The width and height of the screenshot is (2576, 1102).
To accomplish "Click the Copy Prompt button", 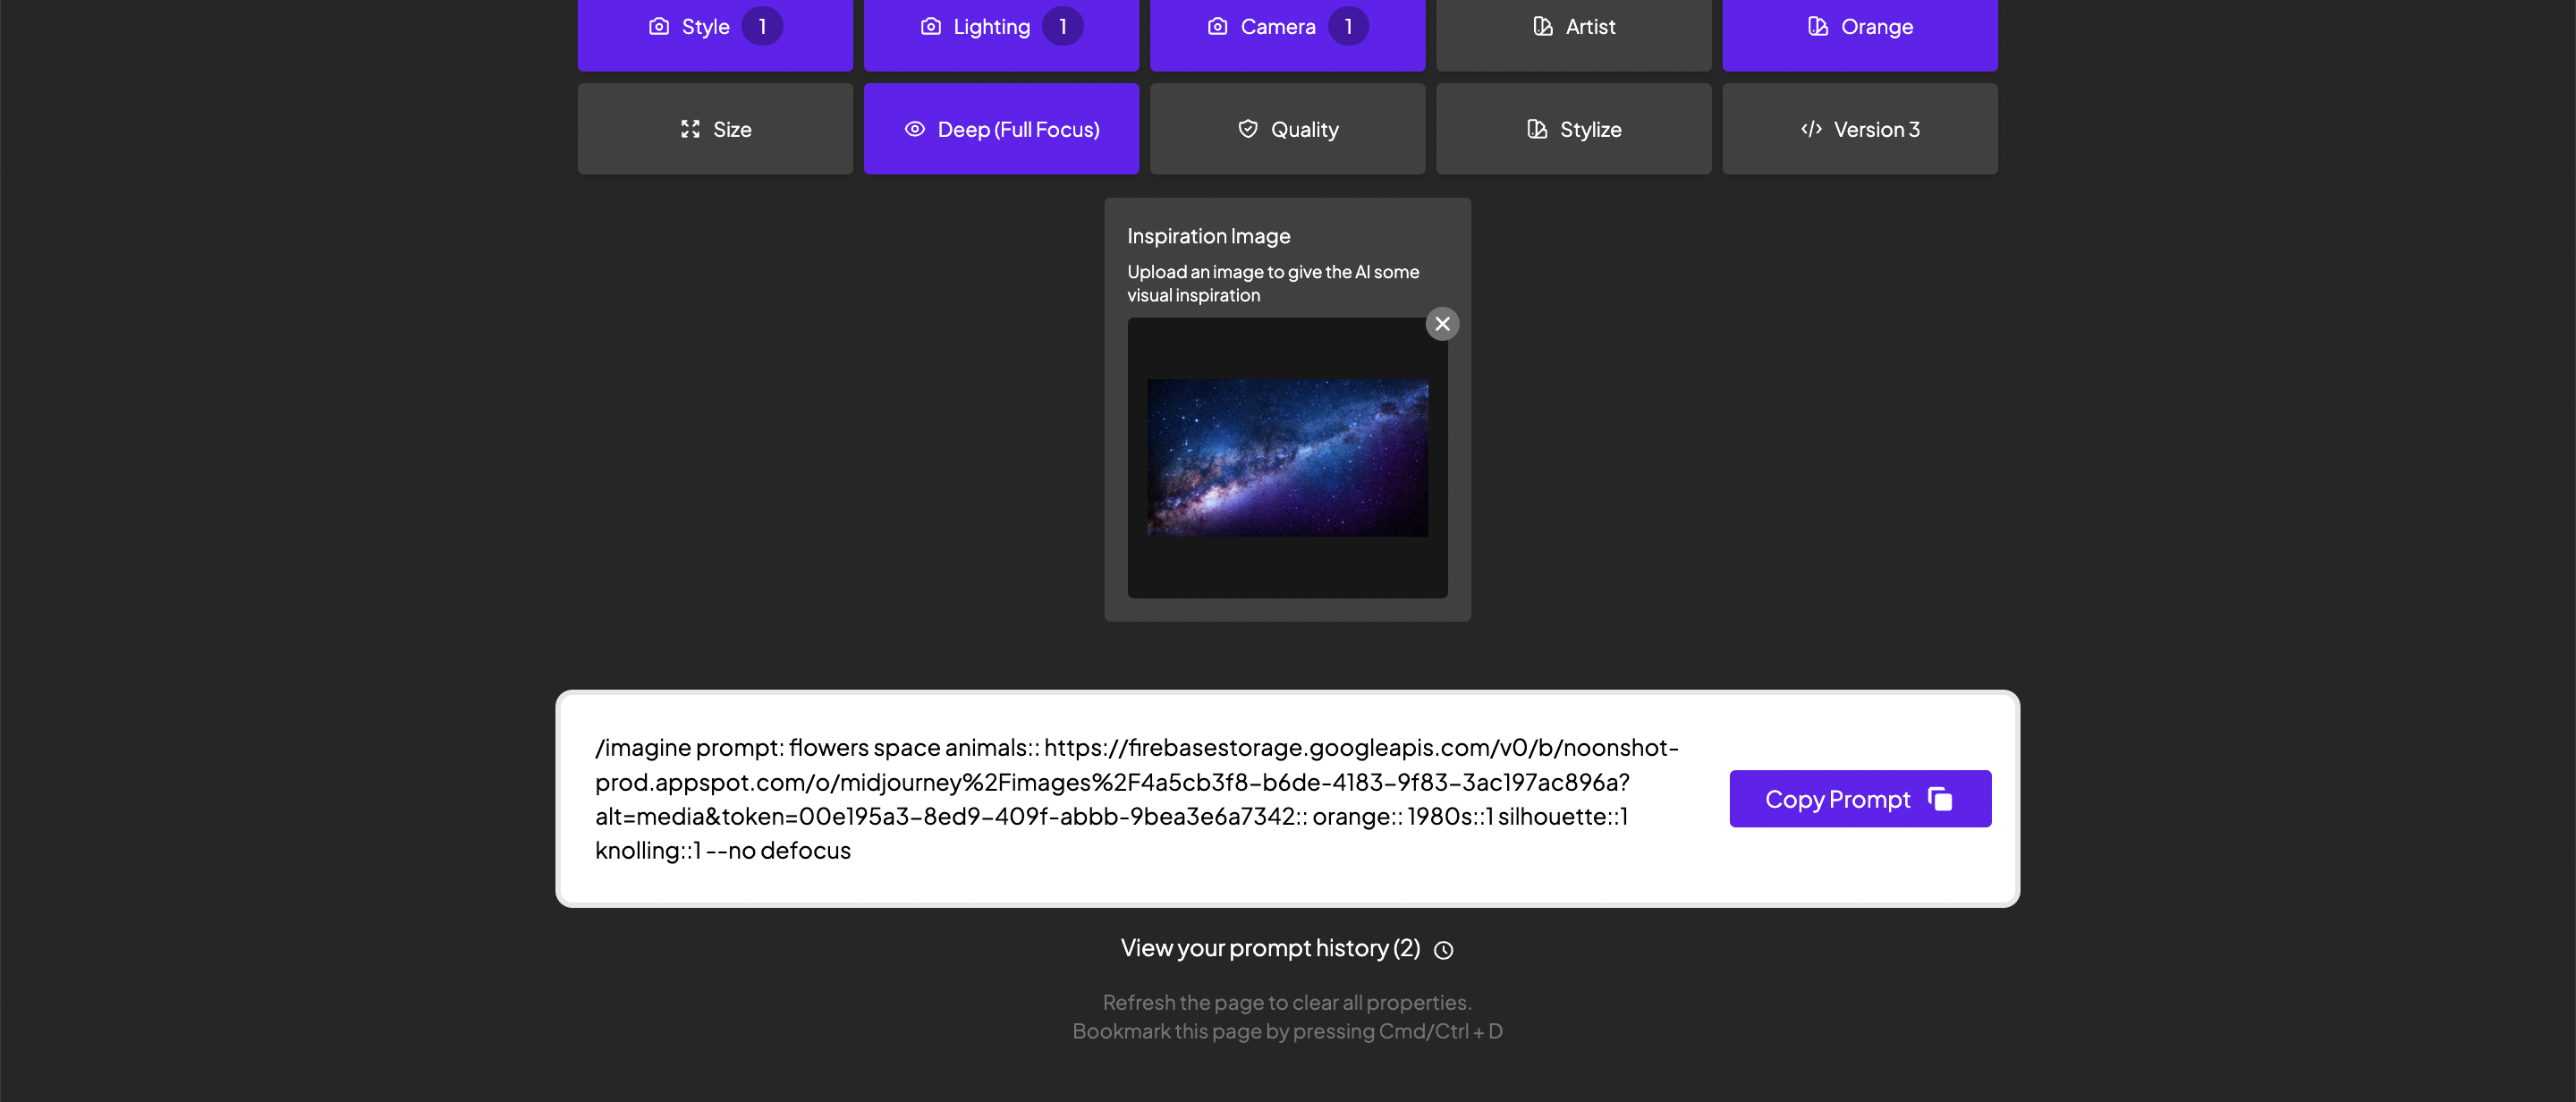I will tap(1860, 799).
